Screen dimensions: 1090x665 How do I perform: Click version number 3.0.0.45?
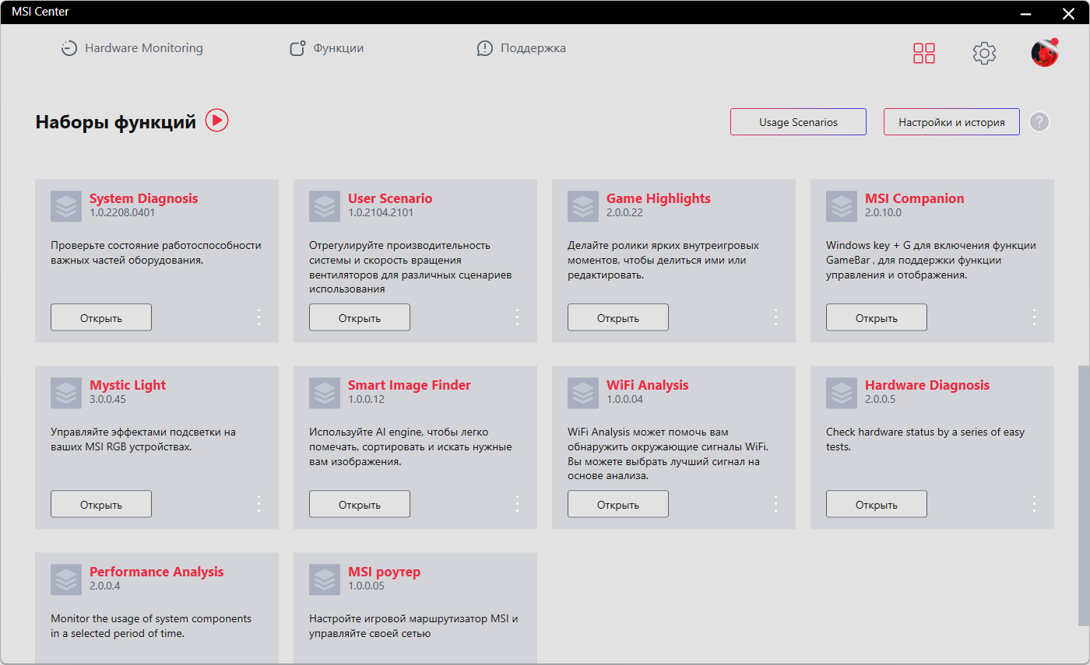click(x=107, y=399)
